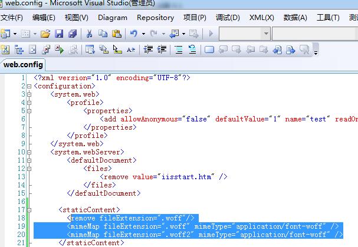
Task: Click the Start Debugging play arrow
Action: point(211,34)
